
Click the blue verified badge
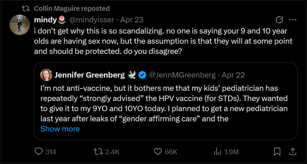click(143, 74)
